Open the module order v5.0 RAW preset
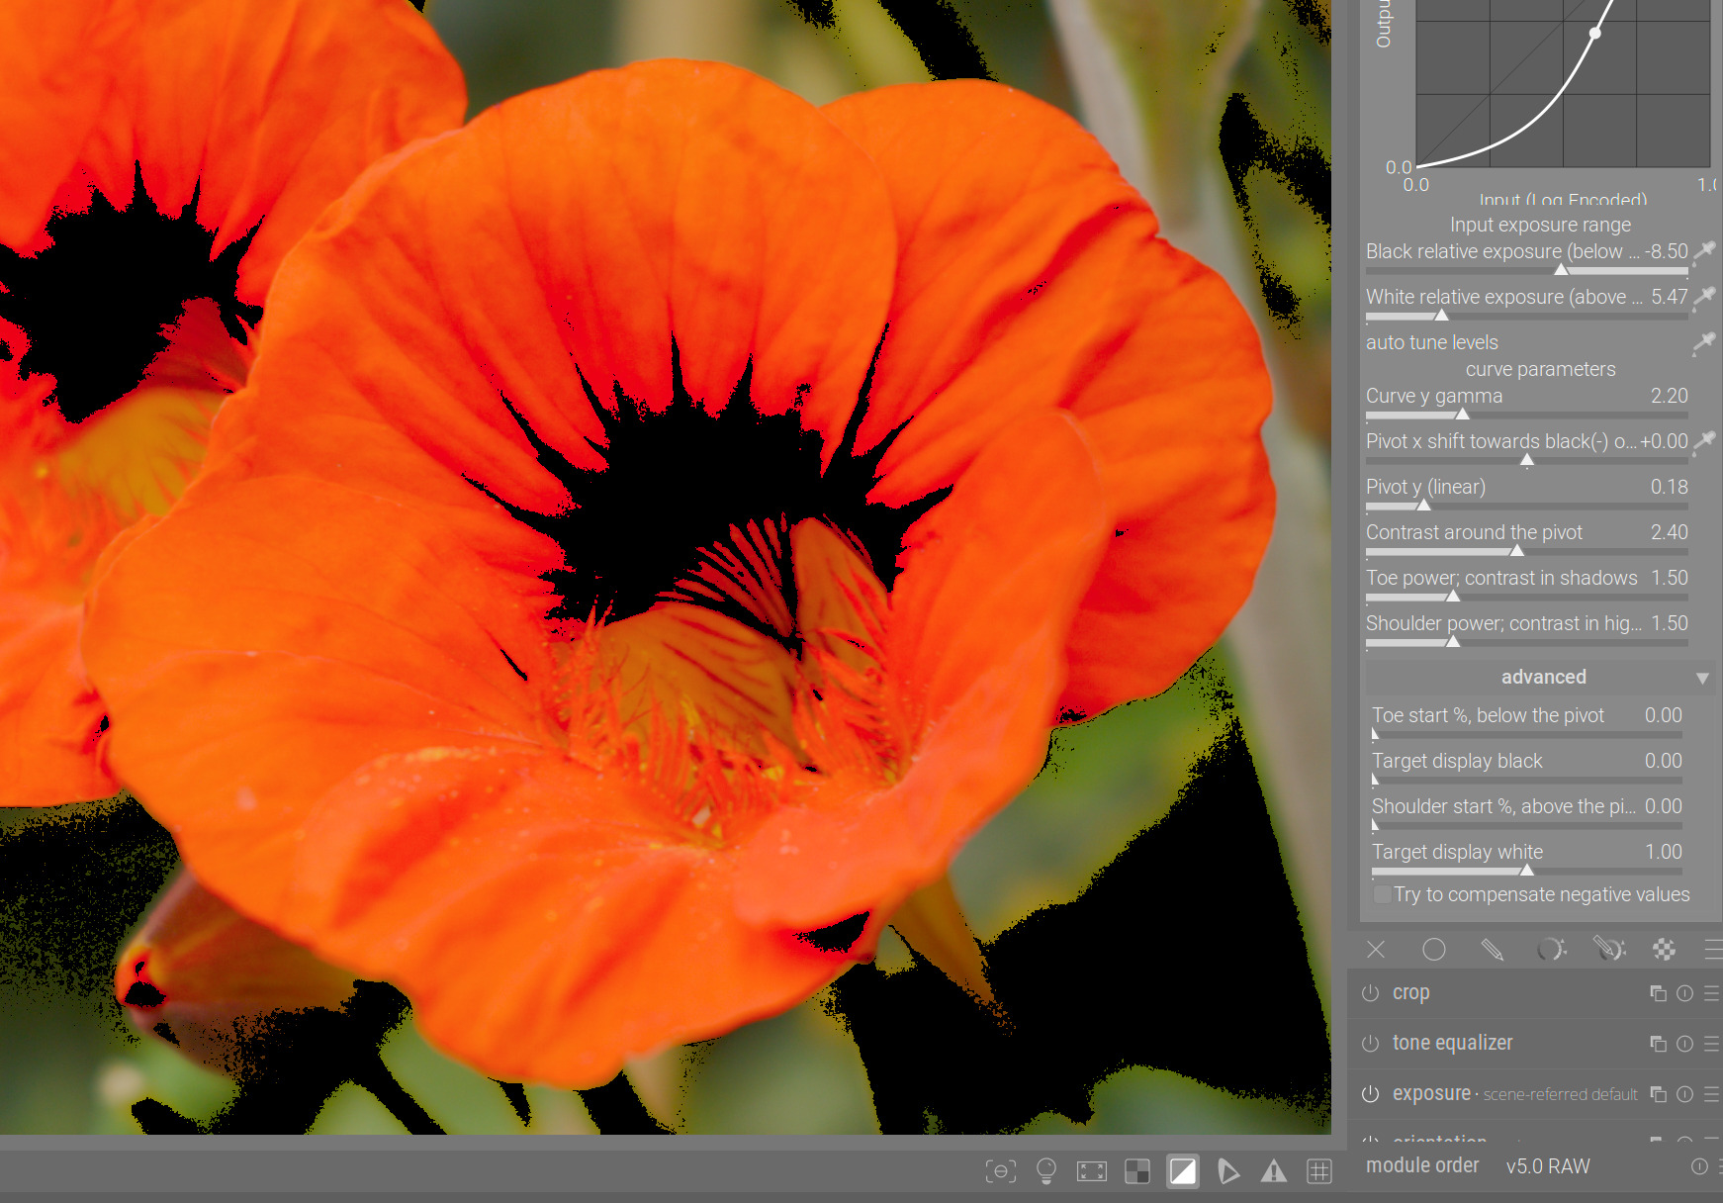 click(1547, 1166)
